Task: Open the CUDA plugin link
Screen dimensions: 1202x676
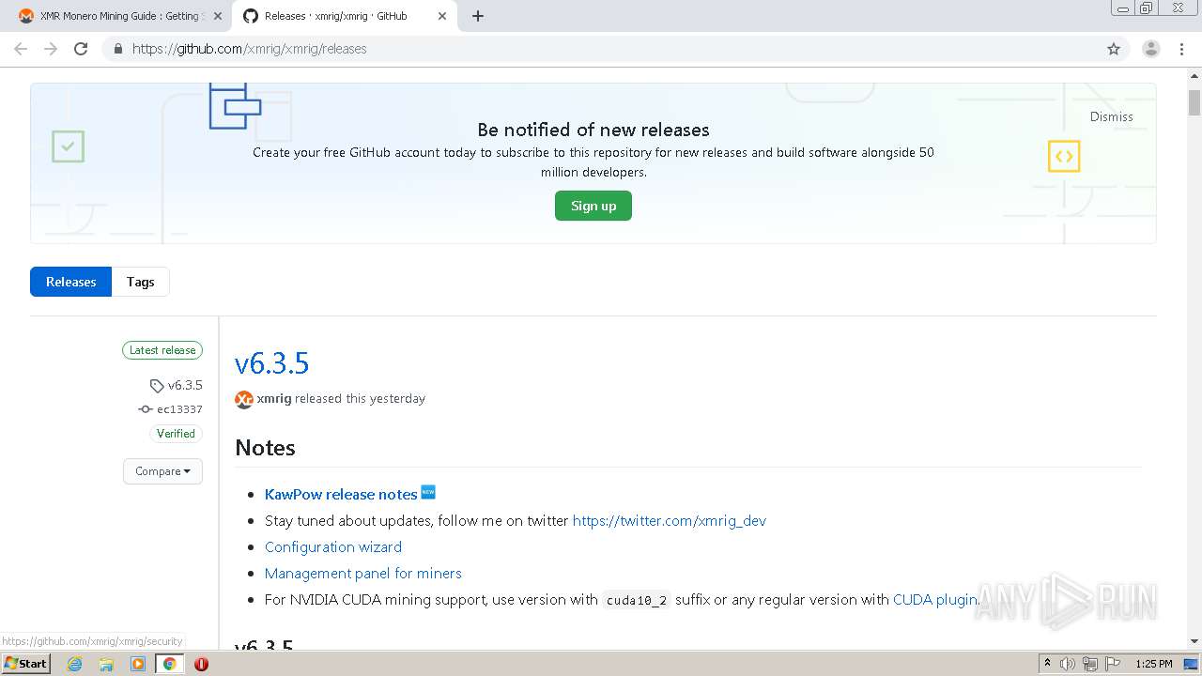Action: click(934, 599)
